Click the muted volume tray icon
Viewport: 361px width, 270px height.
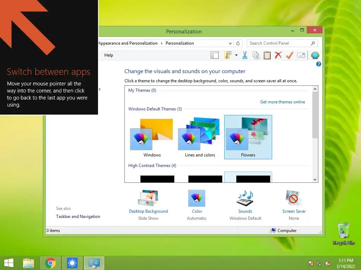pos(328,263)
